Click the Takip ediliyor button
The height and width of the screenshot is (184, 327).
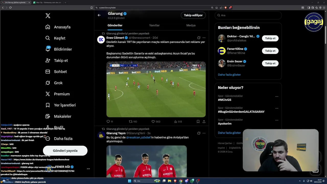[x=193, y=15]
